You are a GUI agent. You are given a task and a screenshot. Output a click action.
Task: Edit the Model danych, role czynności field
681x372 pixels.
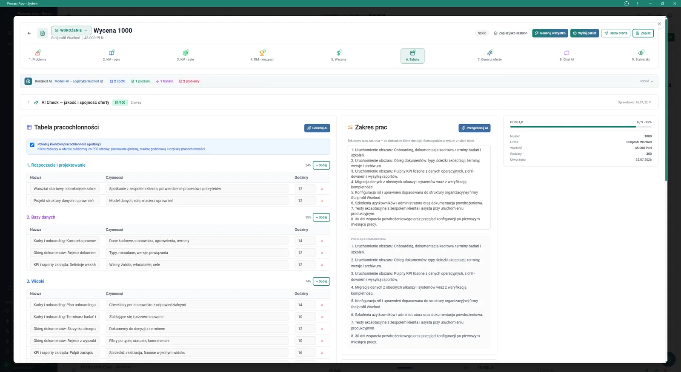[197, 201]
